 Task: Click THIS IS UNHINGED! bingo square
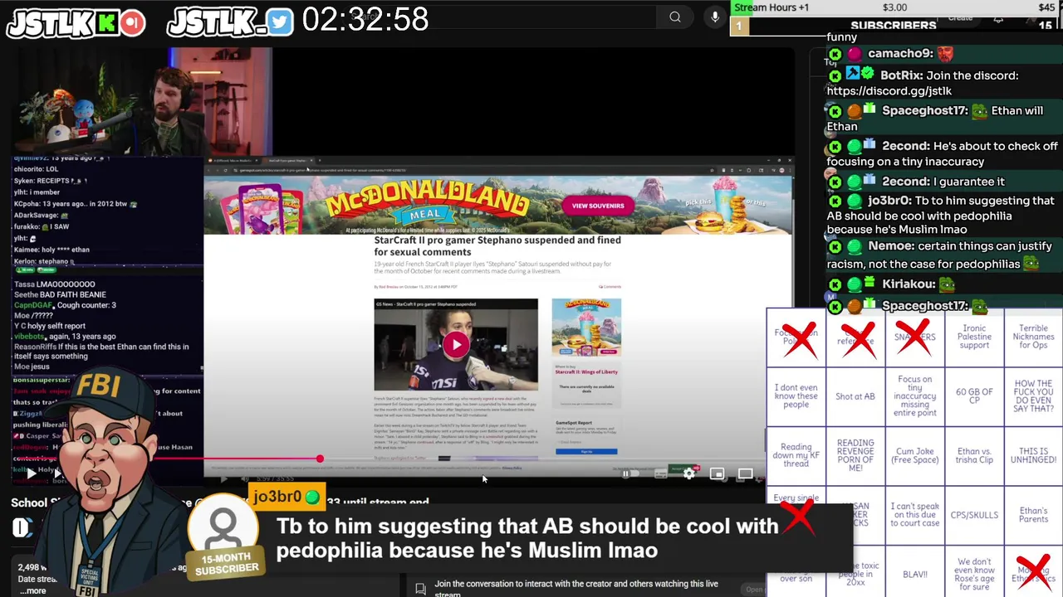click(1034, 455)
